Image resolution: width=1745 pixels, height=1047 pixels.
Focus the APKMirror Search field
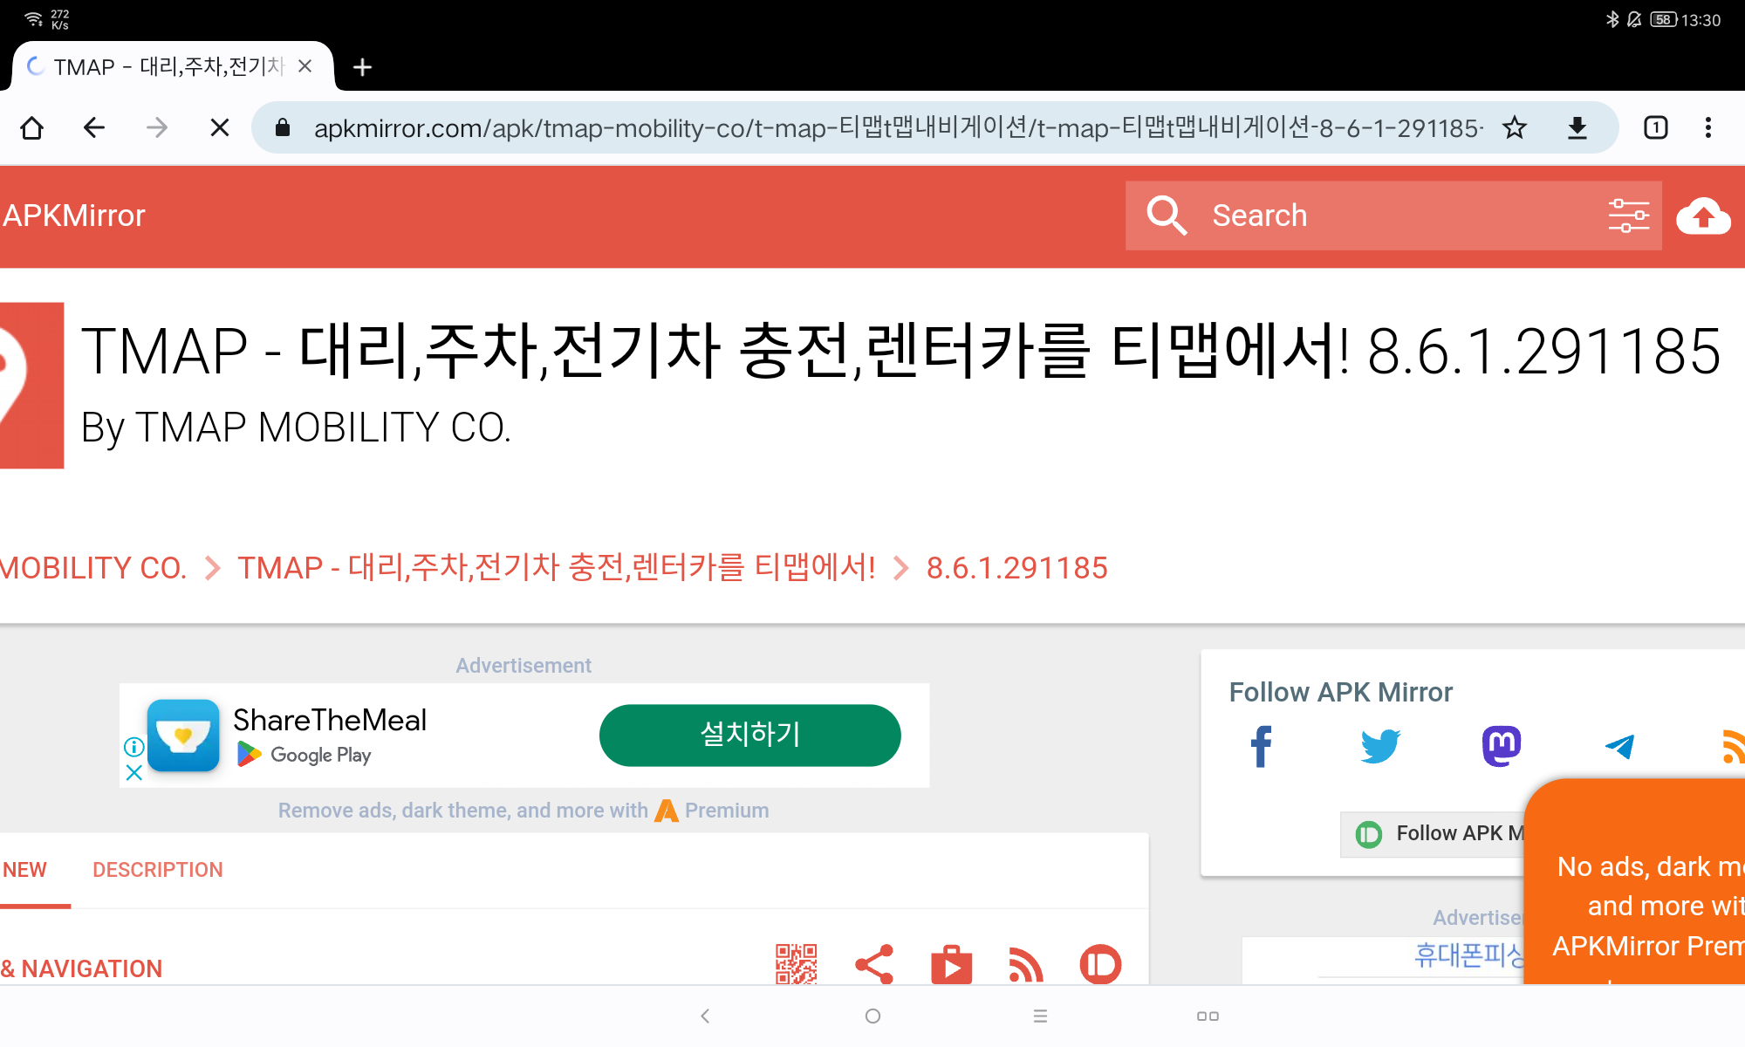coord(1393,216)
